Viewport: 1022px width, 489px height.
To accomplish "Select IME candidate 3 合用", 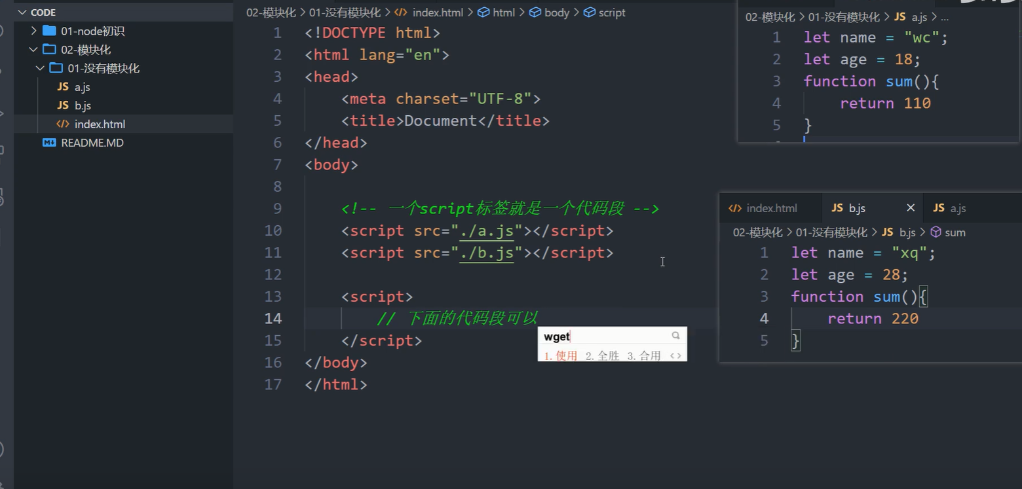I will point(644,355).
